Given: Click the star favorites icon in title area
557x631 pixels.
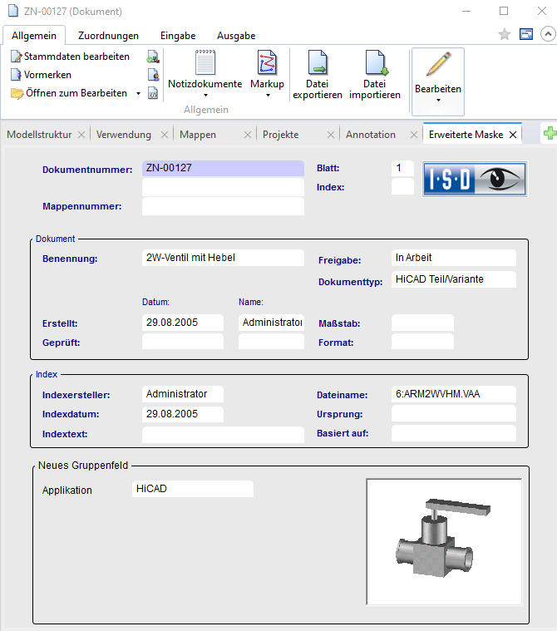Looking at the screenshot, I should [x=504, y=34].
